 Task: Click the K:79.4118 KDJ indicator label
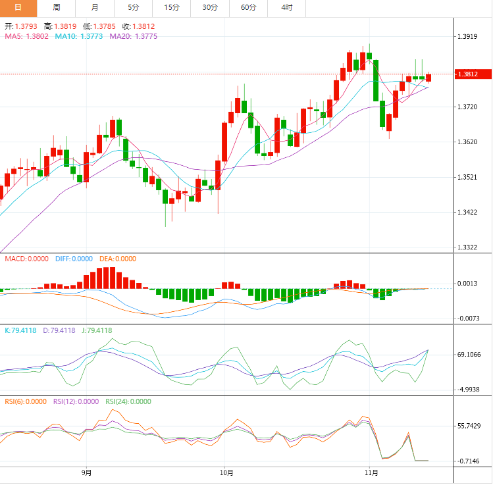(x=22, y=330)
